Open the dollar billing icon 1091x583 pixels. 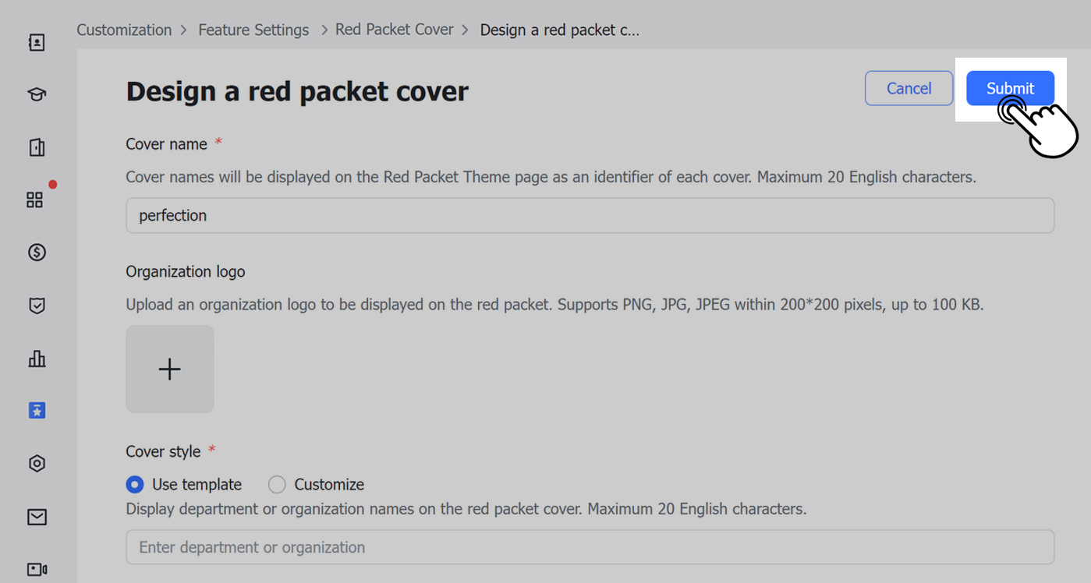(x=36, y=252)
